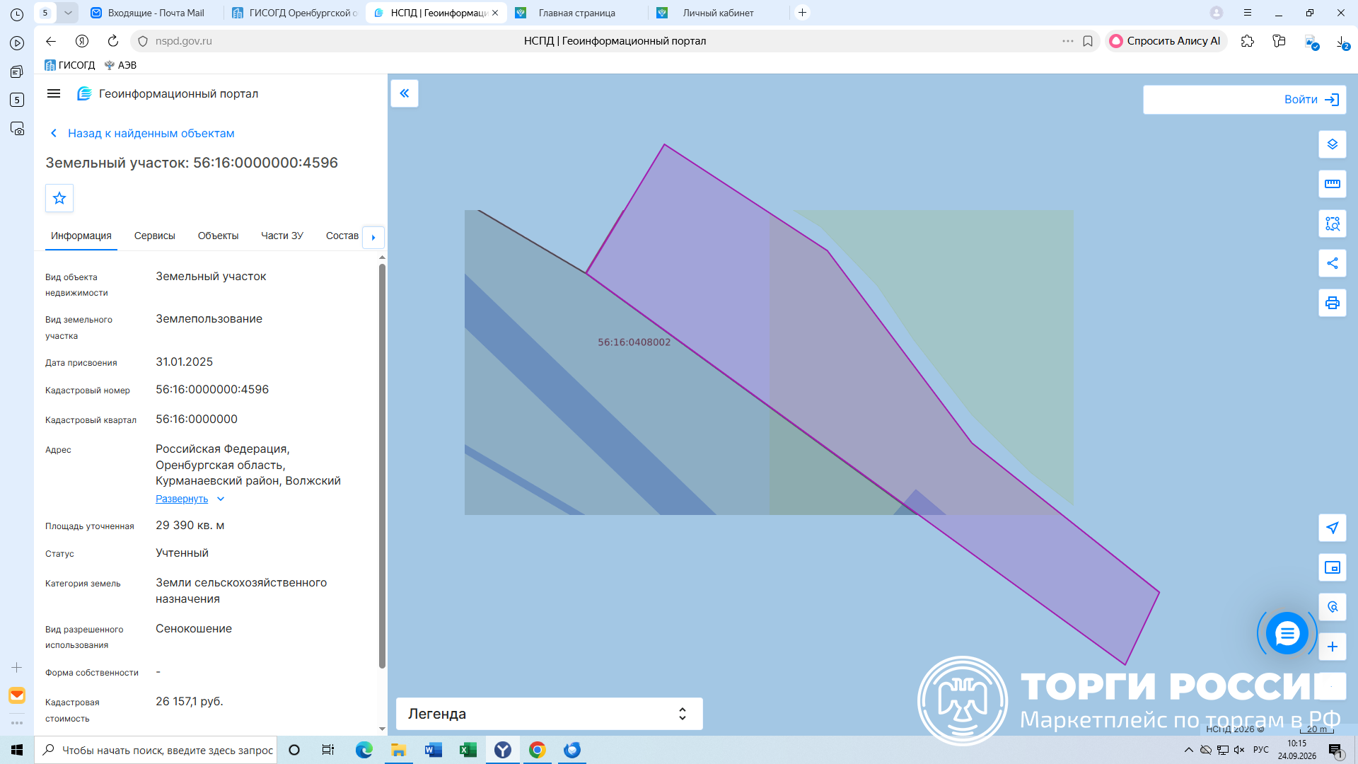Click Спросить Алису AI button
1358x764 pixels.
click(1165, 41)
